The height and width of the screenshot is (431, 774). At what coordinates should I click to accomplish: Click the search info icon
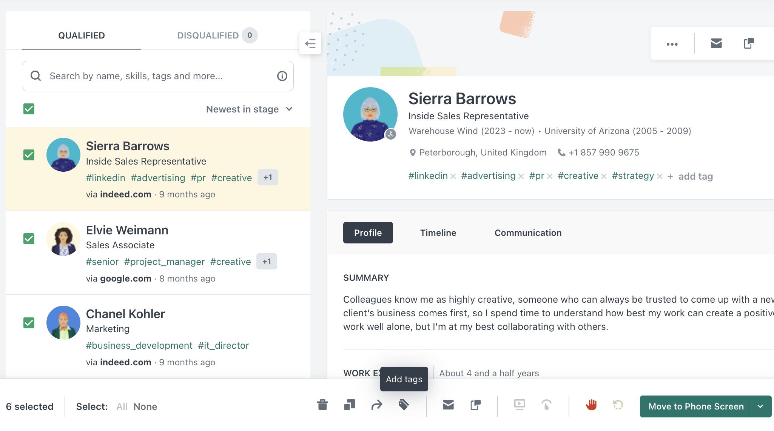[282, 76]
